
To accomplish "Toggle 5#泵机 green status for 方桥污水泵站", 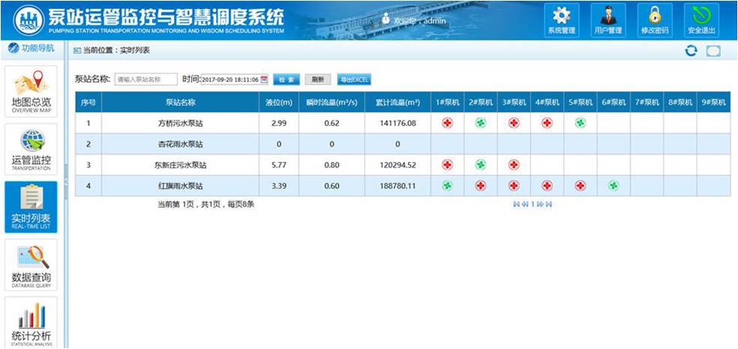I will point(580,123).
